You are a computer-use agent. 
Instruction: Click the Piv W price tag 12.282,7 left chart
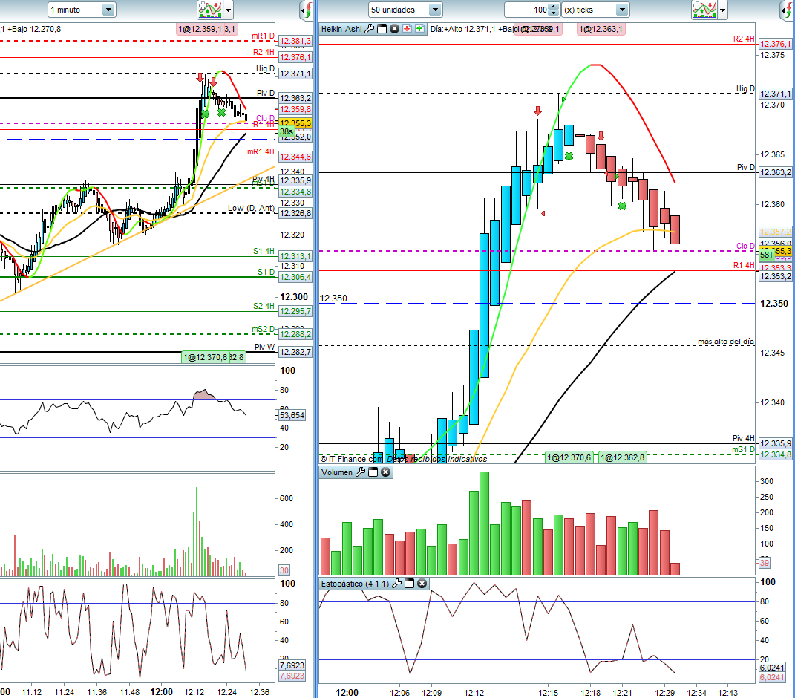[x=295, y=352]
